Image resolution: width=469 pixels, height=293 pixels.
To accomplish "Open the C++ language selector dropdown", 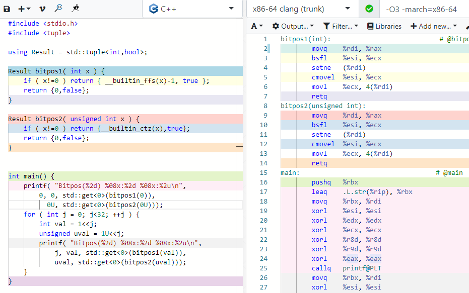I will tap(192, 9).
